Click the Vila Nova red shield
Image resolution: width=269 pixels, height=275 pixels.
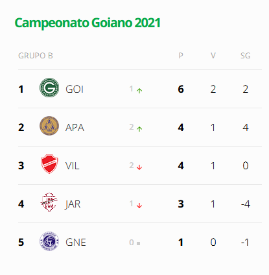[x=49, y=164]
